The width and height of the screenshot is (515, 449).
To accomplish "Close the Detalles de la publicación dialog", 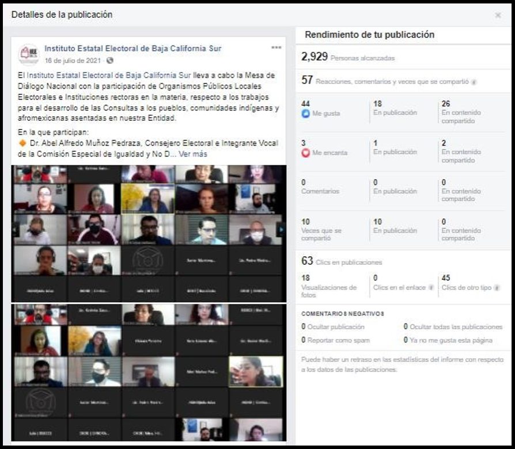I will click(498, 16).
